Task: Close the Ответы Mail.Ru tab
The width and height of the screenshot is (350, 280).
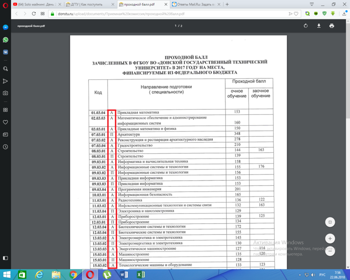Action: (x=219, y=4)
